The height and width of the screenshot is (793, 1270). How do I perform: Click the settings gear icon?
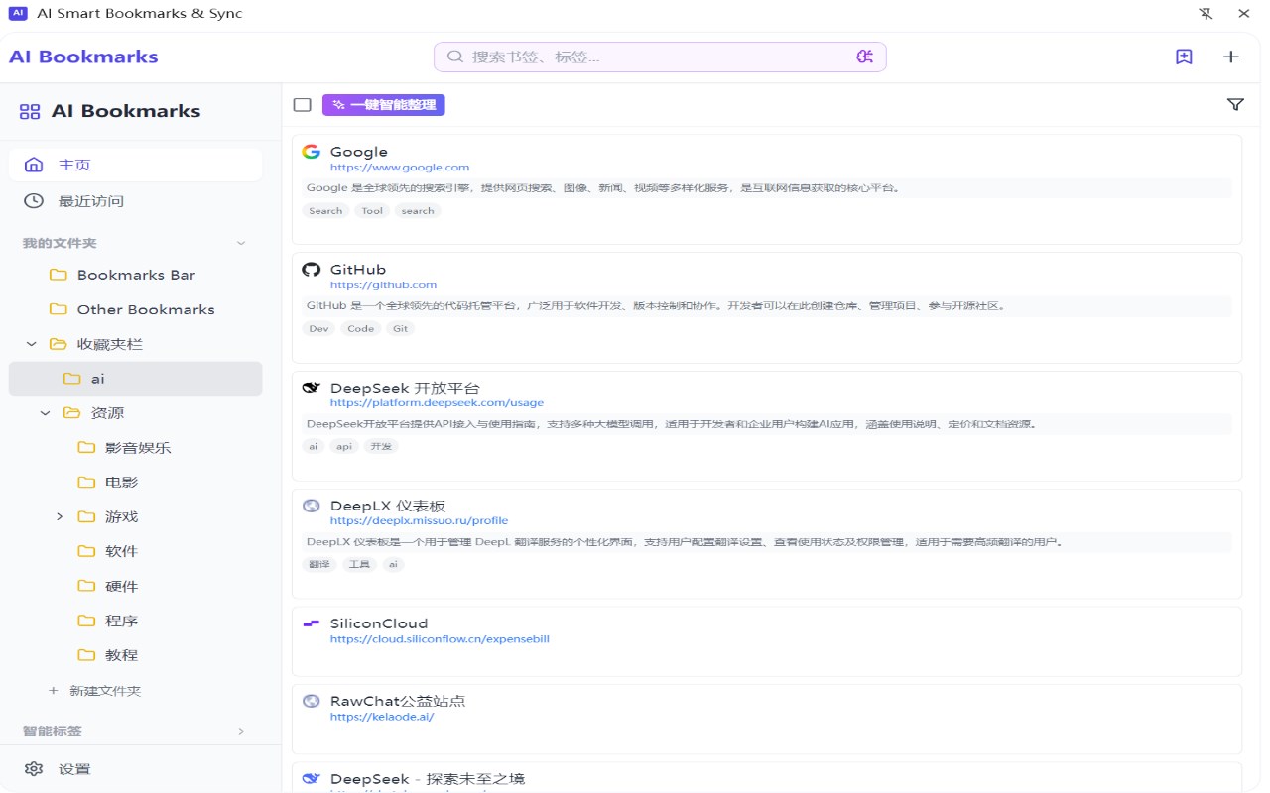point(34,769)
